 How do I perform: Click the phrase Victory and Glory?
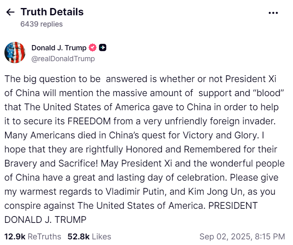(x=220, y=135)
